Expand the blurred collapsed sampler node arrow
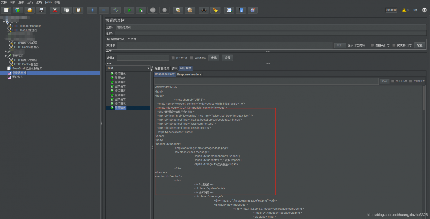Screen dimensions: 430x219 (x=6, y=51)
